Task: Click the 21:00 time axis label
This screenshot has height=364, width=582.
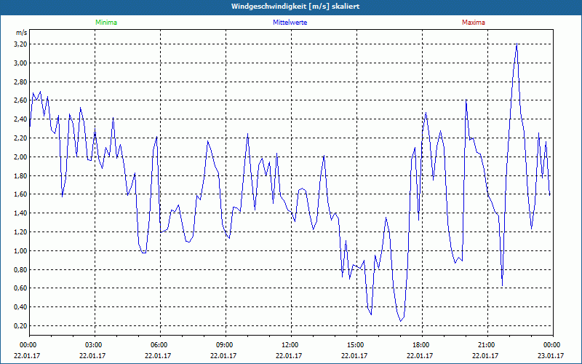Action: [487, 345]
